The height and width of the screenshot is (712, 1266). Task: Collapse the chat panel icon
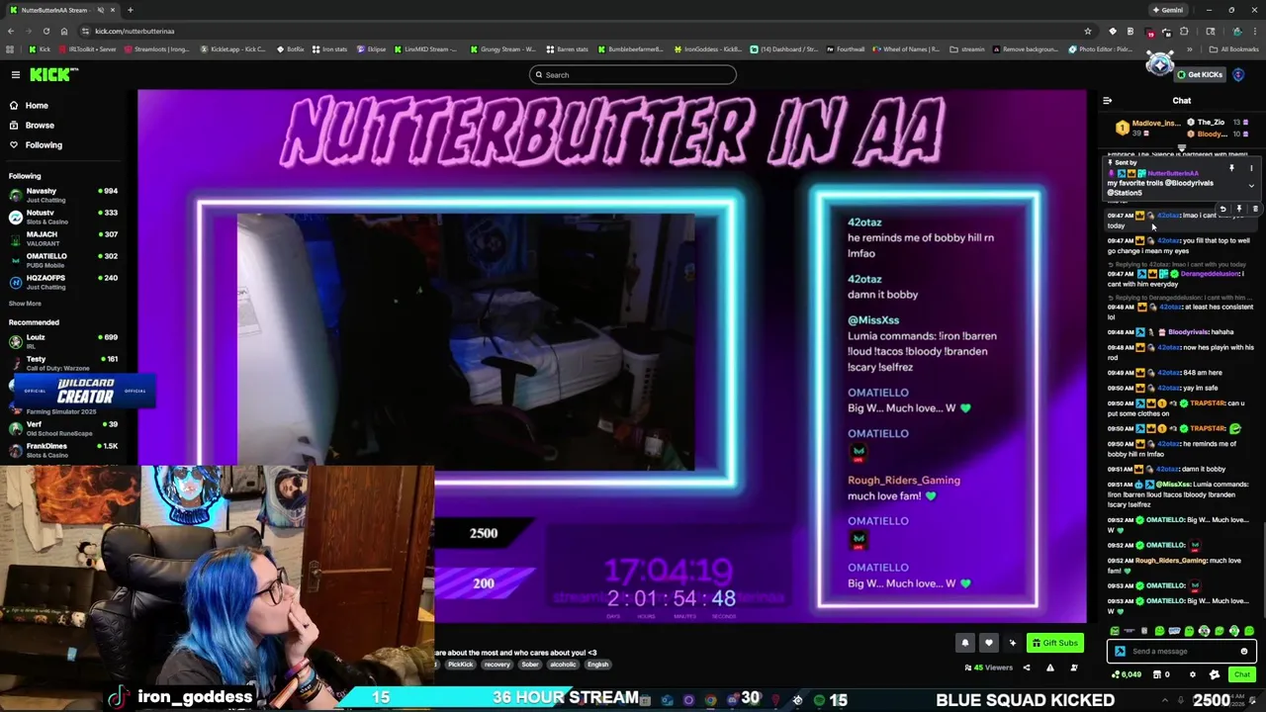(x=1107, y=100)
